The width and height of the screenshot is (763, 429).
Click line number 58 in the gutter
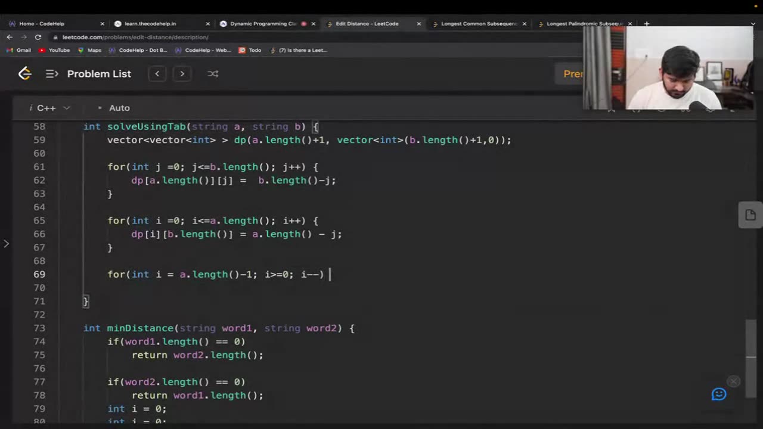point(39,126)
